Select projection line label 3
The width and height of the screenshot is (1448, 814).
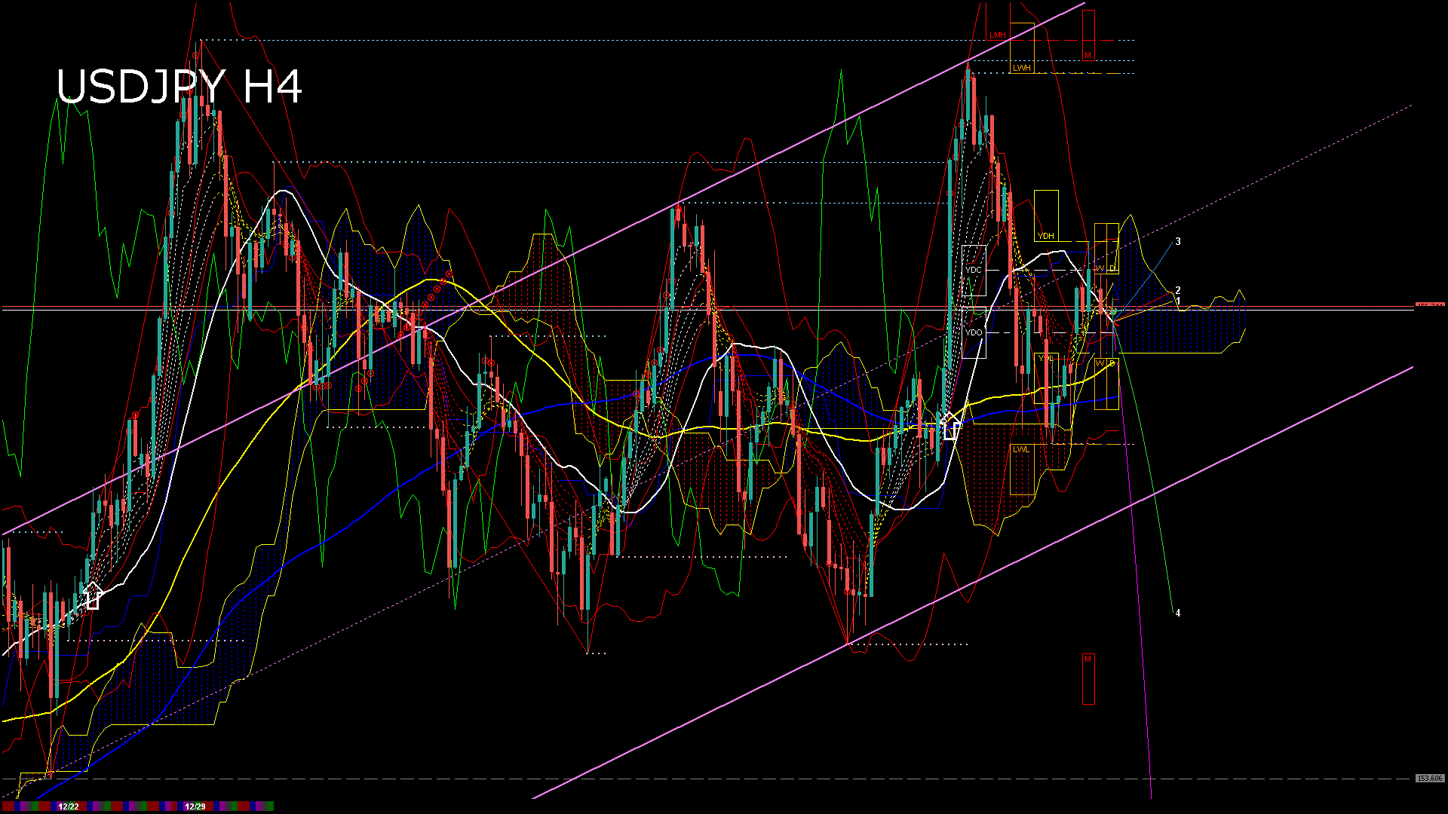[1178, 242]
